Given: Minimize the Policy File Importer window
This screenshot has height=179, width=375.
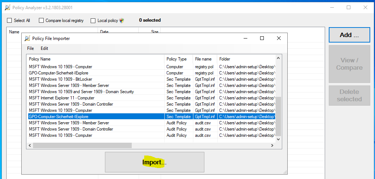Looking at the screenshot, I should 245,38.
